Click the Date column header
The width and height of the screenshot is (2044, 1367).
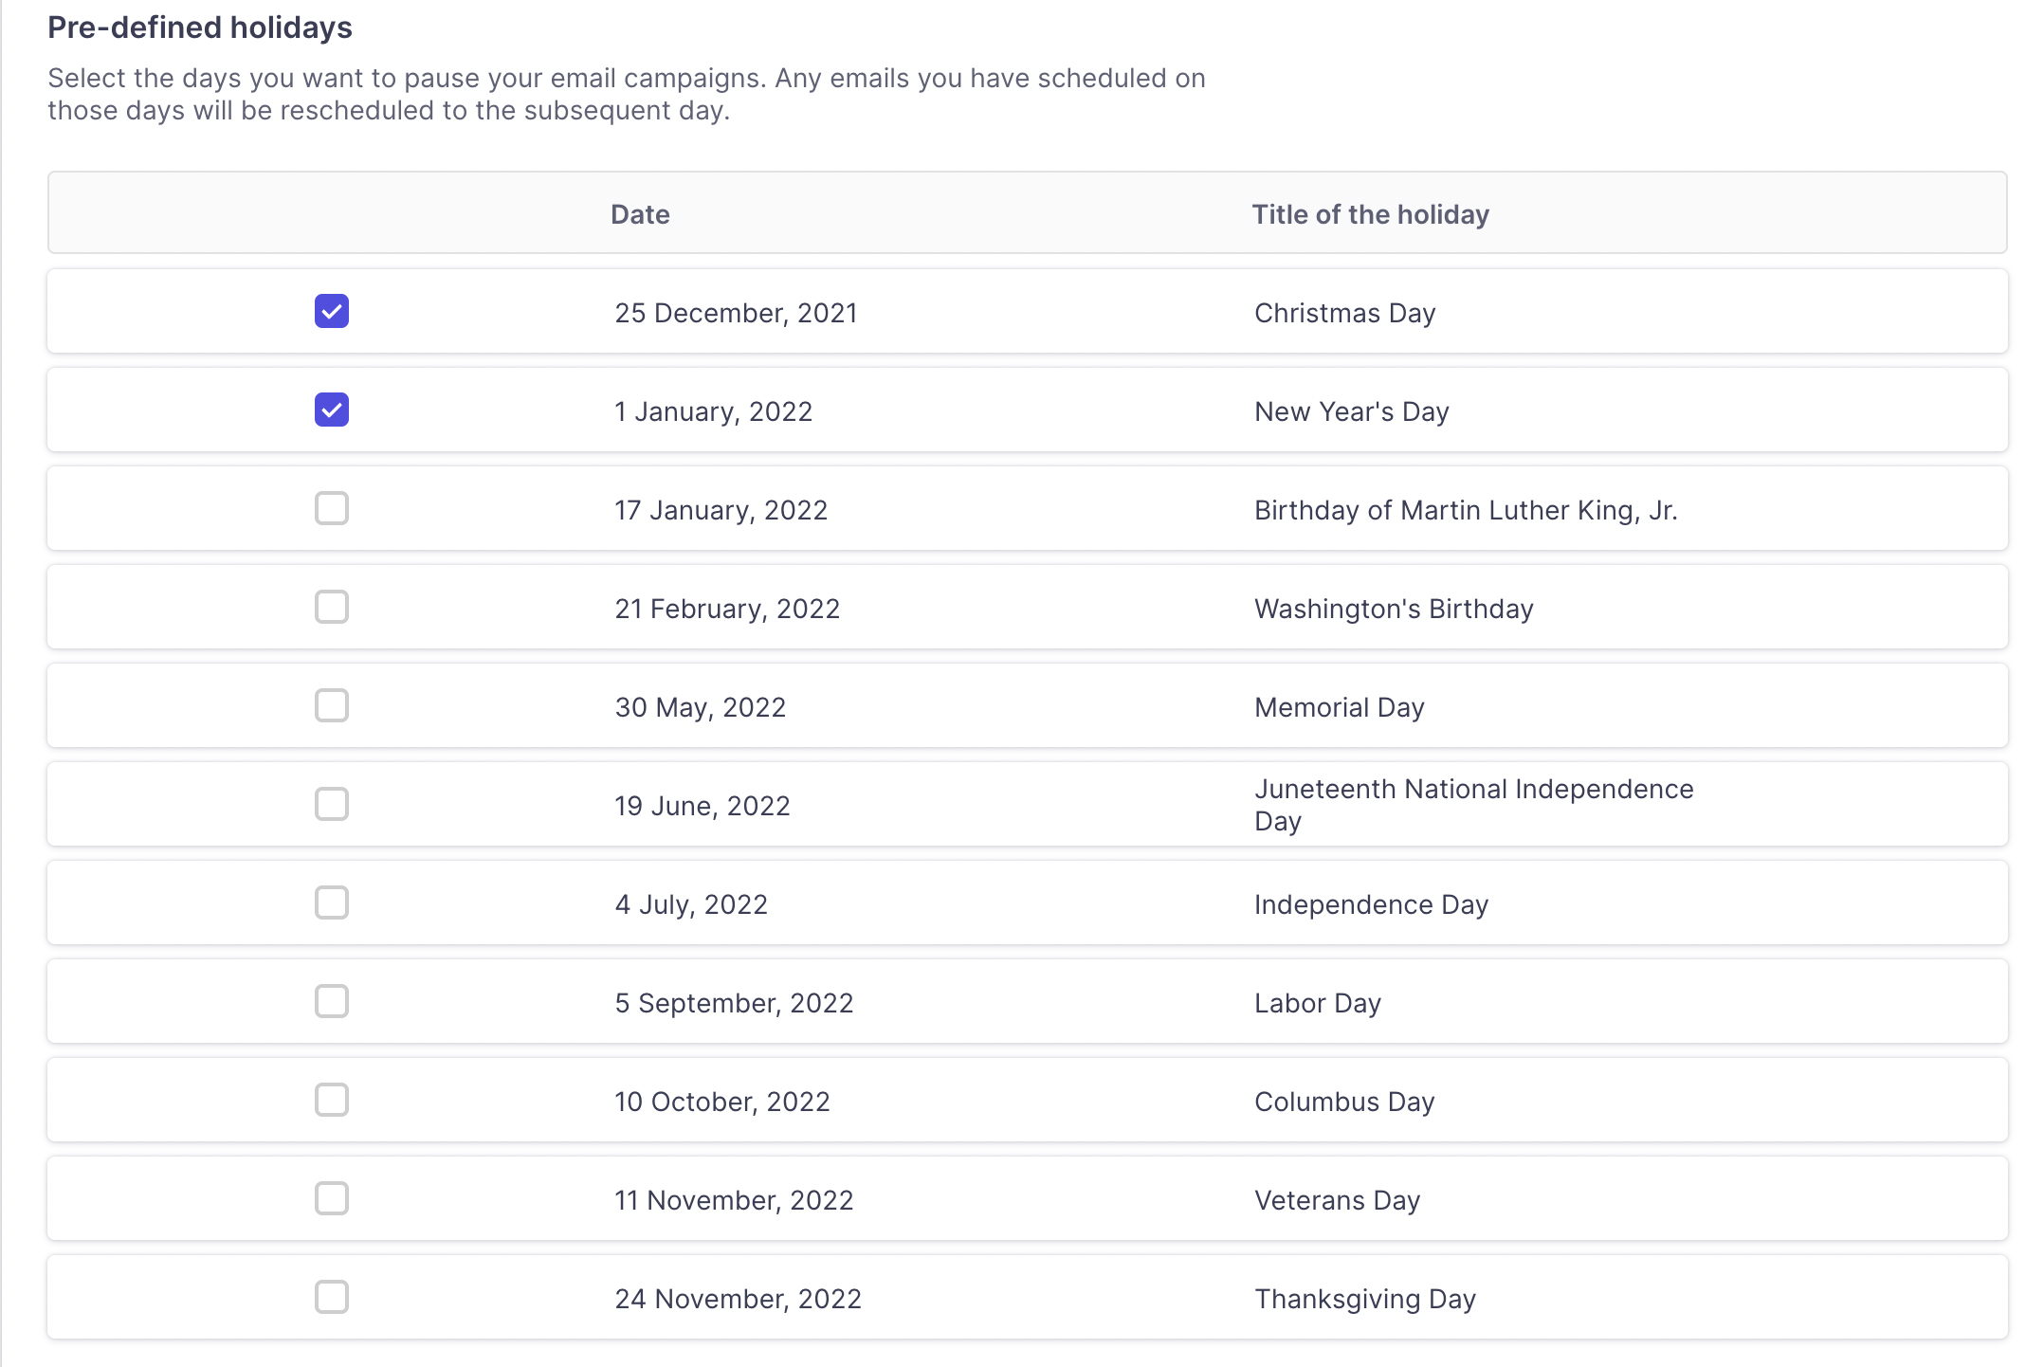coord(640,214)
